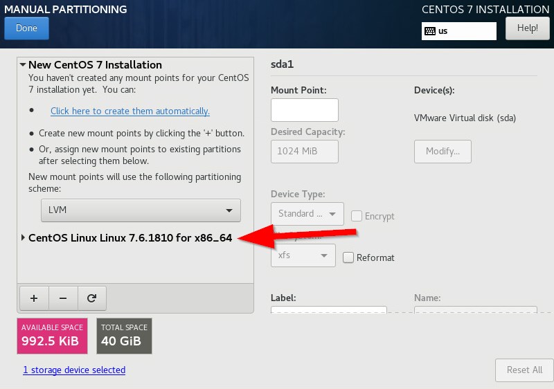
Task: Open the xfs file system dropdown
Action: click(x=303, y=255)
